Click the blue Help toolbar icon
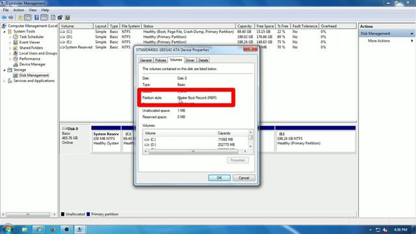416x234 pixels. point(36,18)
